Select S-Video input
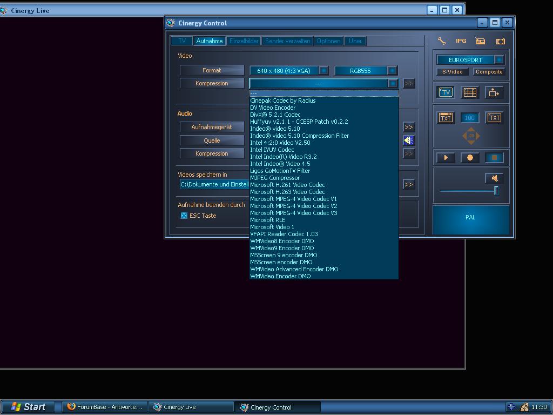The height and width of the screenshot is (415, 553). point(452,72)
